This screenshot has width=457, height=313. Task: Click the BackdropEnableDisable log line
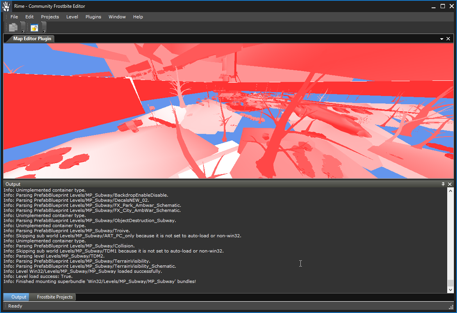86,195
